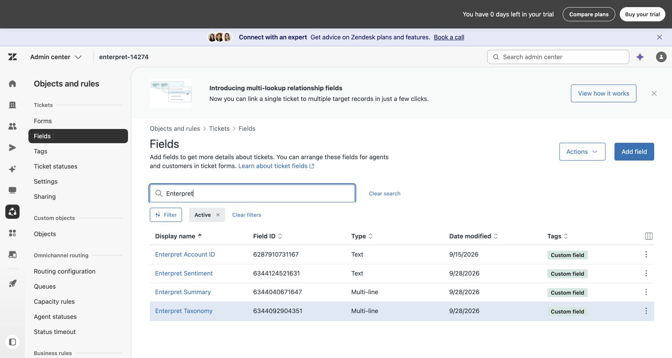Open the Apps and integrations icon

pyautogui.click(x=12, y=233)
